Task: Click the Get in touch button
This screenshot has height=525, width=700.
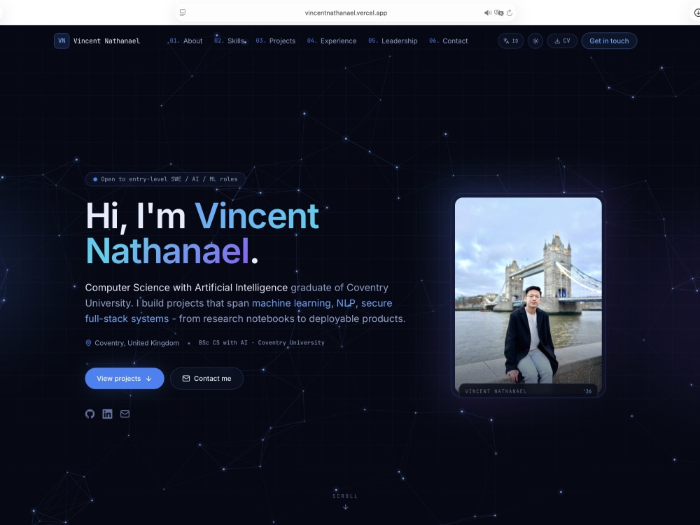Action: 609,41
